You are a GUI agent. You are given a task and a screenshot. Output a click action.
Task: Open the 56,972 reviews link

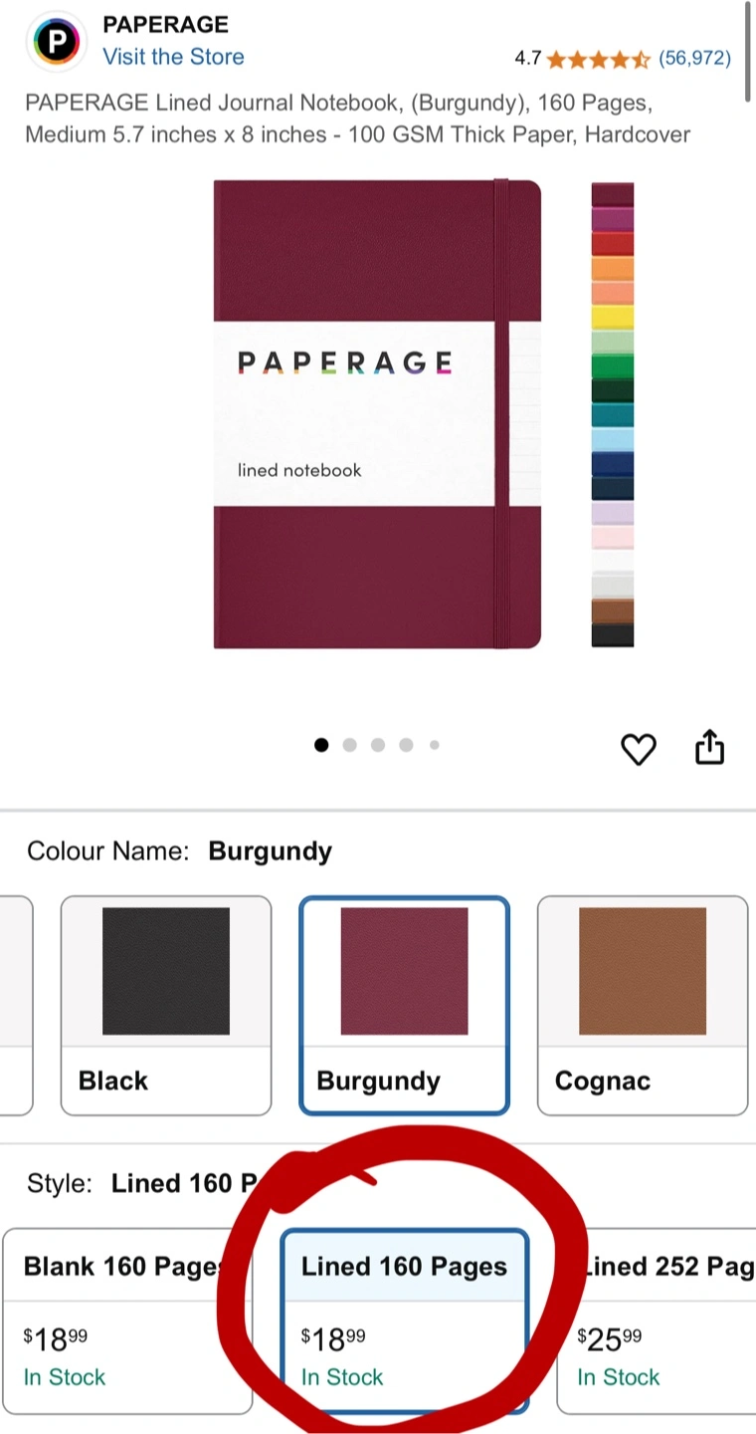(x=694, y=59)
